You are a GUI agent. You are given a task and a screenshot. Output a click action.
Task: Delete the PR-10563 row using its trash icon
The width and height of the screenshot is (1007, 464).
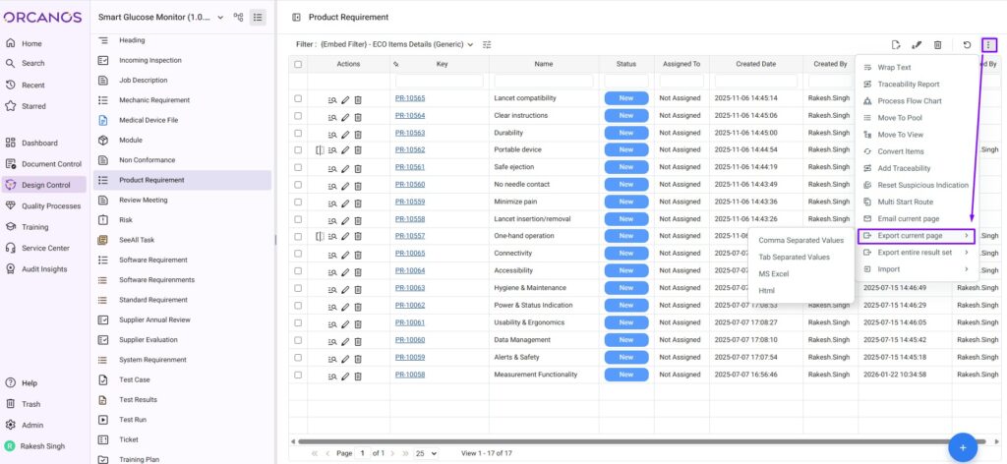click(358, 133)
